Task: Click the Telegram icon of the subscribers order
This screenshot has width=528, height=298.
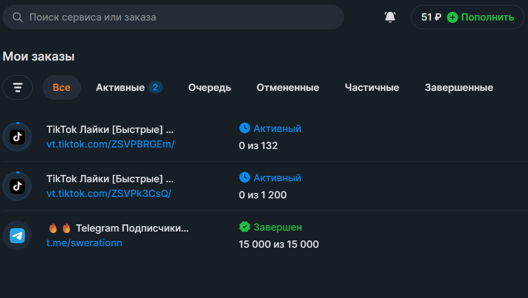Action: [17, 235]
